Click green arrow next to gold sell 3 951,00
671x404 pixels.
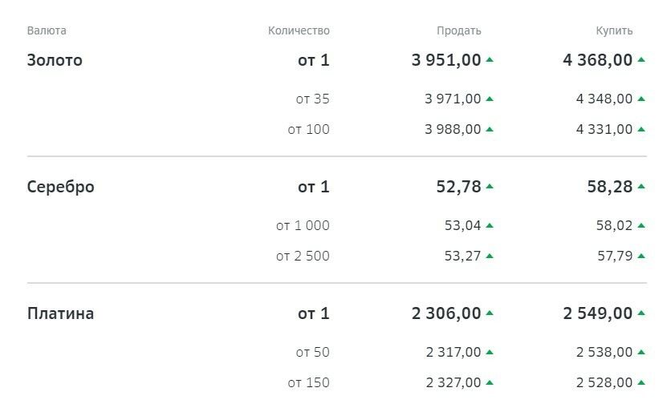[490, 60]
